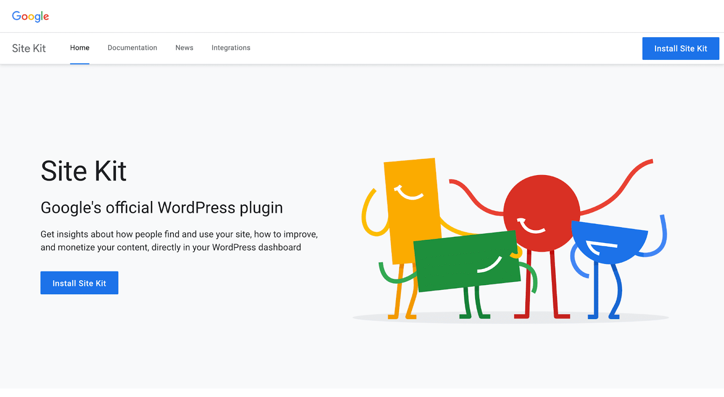Click the large Site Kit heading
Viewport: 724px width, 397px height.
coord(84,171)
